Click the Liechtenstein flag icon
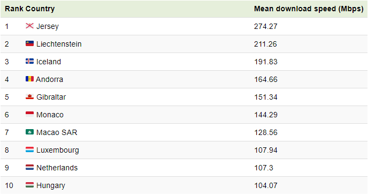 click(29, 43)
